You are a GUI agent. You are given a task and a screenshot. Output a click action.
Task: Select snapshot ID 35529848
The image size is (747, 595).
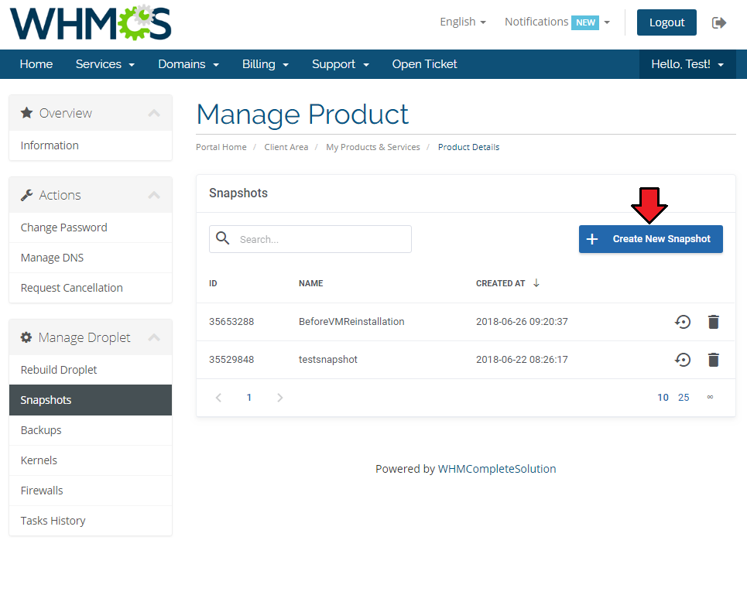(231, 360)
